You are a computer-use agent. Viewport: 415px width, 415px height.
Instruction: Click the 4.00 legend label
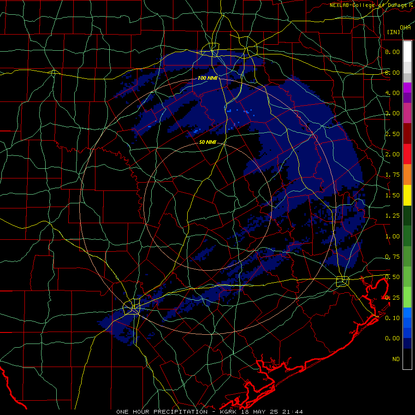(392, 93)
